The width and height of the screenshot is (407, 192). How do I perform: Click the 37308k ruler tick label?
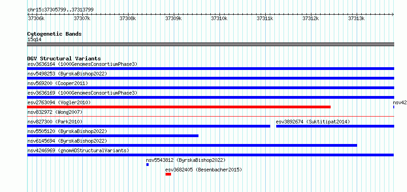point(128,18)
